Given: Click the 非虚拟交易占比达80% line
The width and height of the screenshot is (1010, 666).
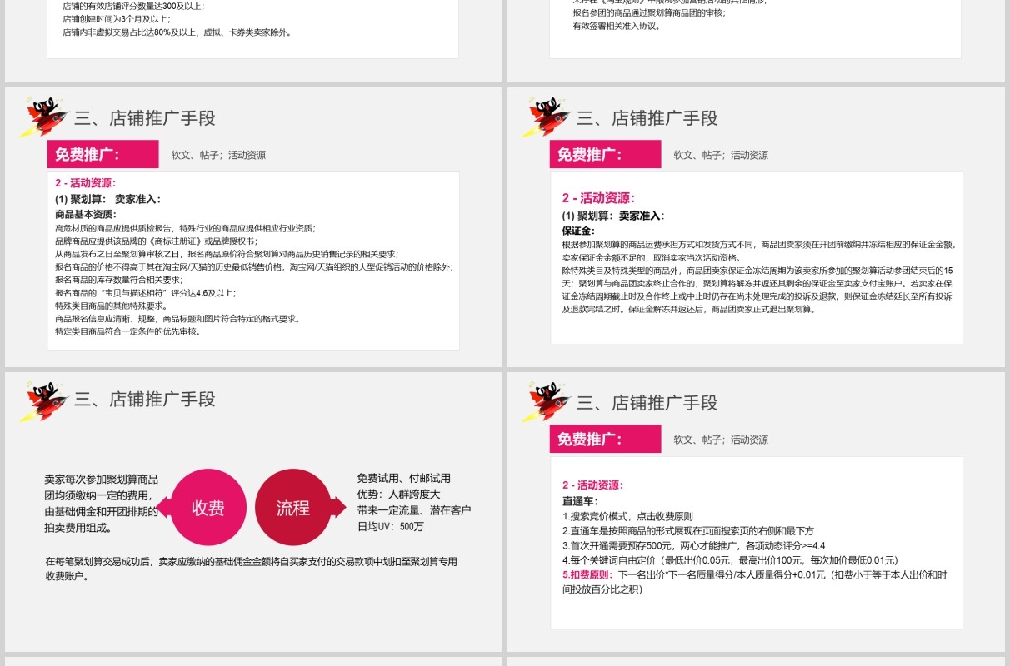Looking at the screenshot, I should click(x=177, y=32).
